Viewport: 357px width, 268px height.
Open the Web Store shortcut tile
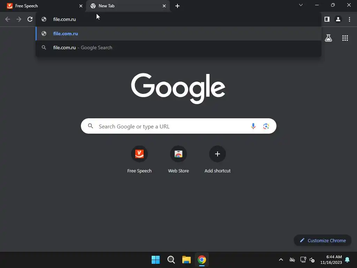(x=178, y=159)
